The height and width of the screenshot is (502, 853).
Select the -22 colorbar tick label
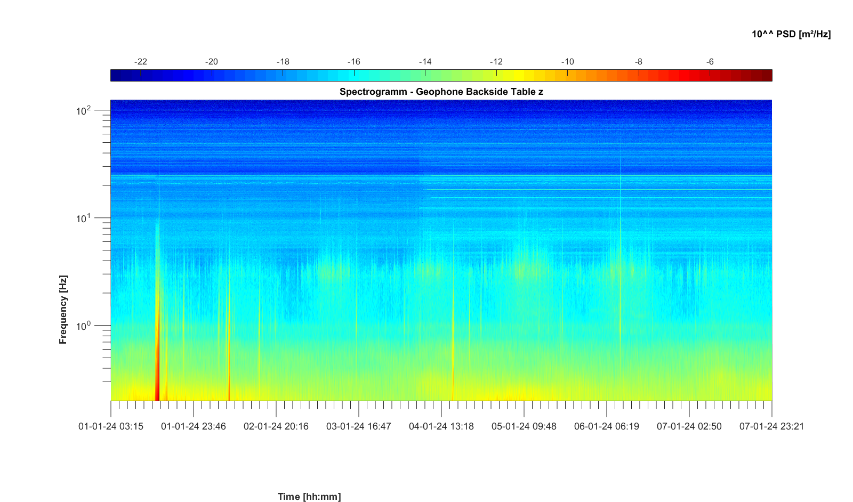(x=140, y=62)
